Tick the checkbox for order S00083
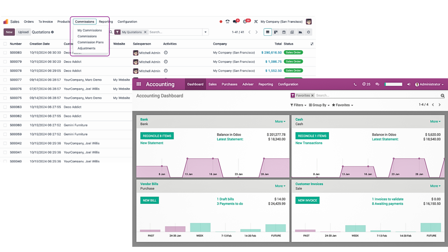448x252 pixels. [x=5, y=52]
